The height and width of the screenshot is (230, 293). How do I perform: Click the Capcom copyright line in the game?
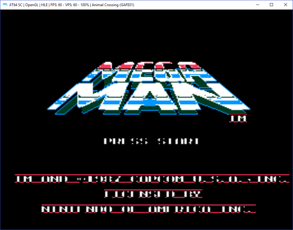pyautogui.click(x=152, y=179)
